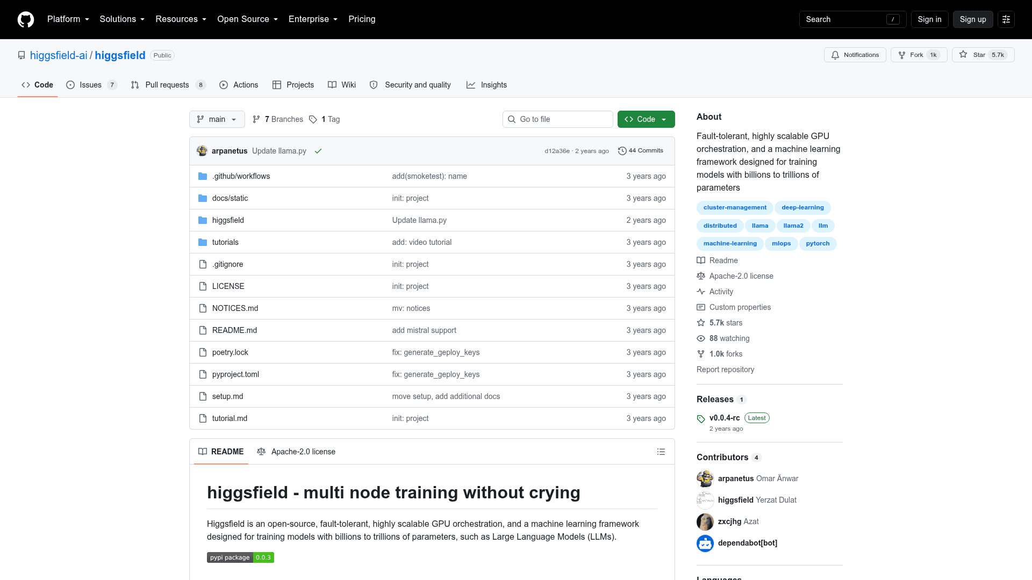This screenshot has height=580, width=1032.
Task: Click the pulse icon next to Activity
Action: (701, 292)
